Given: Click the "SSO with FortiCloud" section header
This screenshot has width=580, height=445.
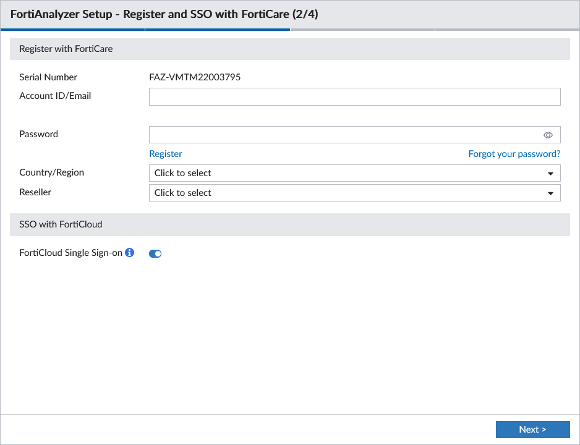Looking at the screenshot, I should click(61, 224).
